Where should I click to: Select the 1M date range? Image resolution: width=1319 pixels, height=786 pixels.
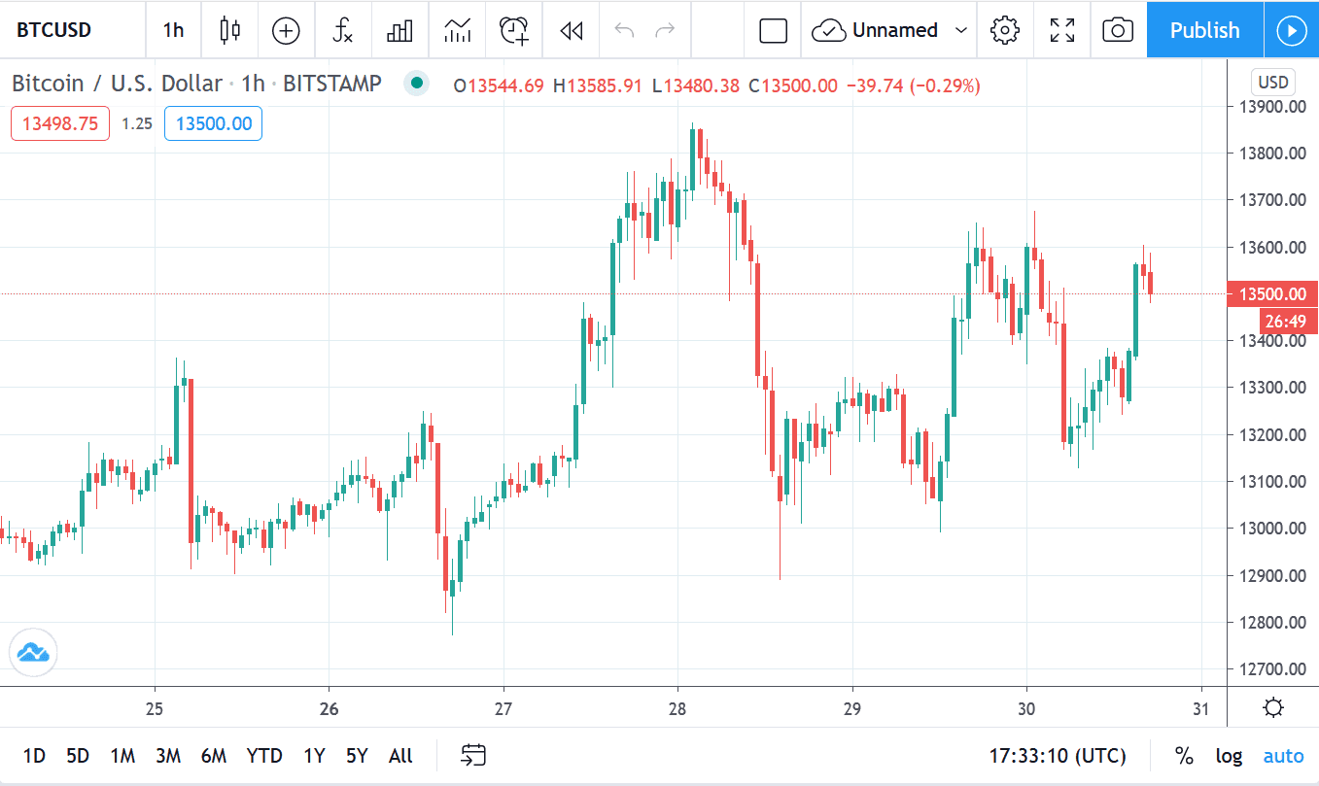(x=122, y=756)
